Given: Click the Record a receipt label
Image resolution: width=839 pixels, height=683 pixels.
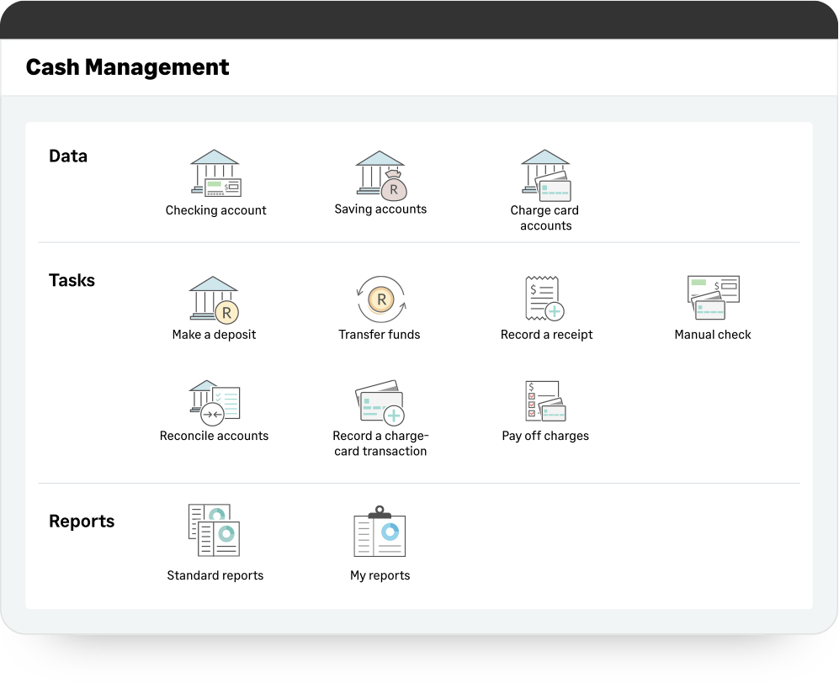Looking at the screenshot, I should (546, 335).
